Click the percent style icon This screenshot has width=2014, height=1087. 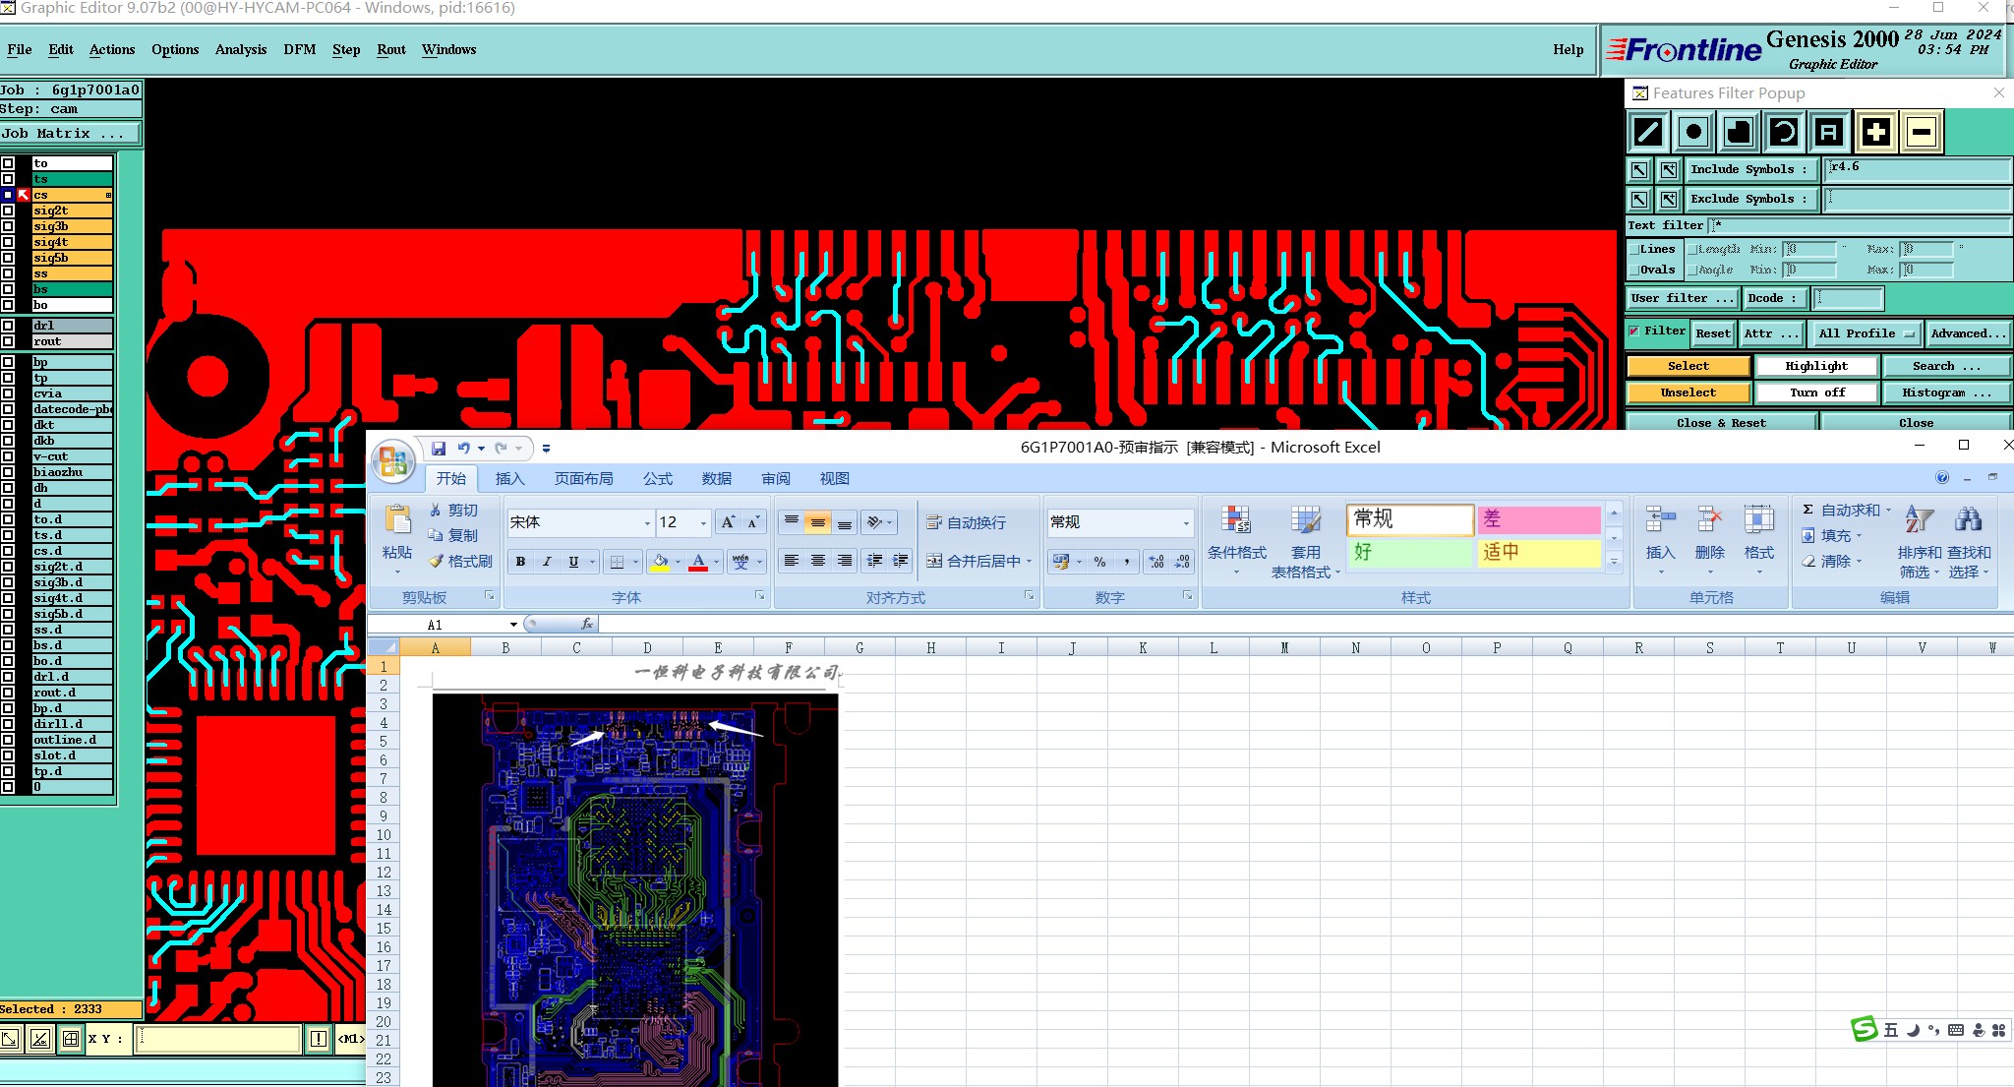1099,562
